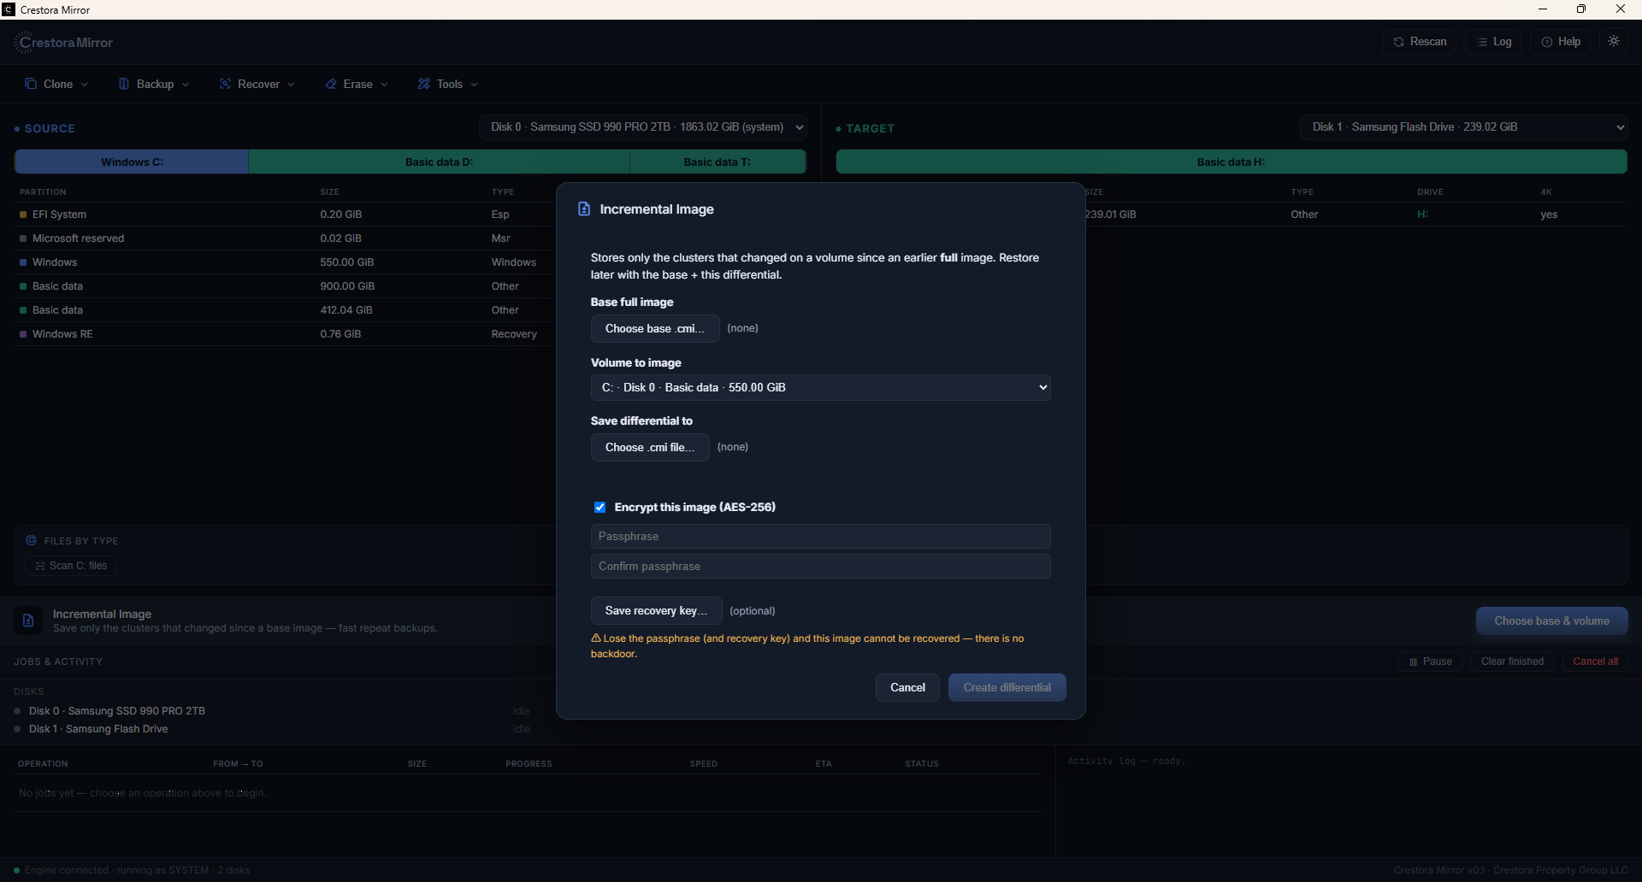The image size is (1642, 882).
Task: Select the Basic data 412.04 GiB row
Action: point(285,310)
